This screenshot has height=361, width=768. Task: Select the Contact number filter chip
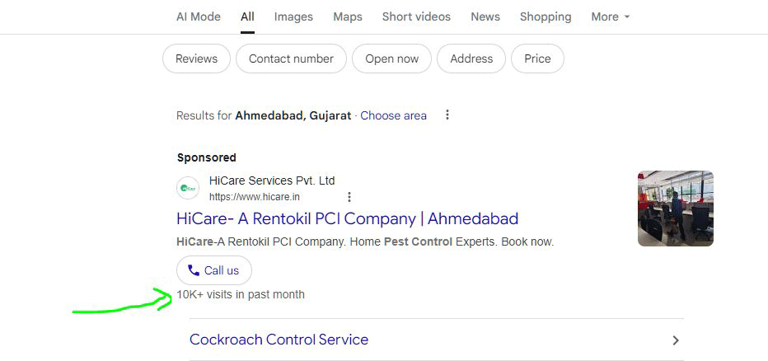pyautogui.click(x=291, y=59)
